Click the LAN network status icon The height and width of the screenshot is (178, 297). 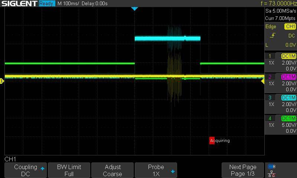point(272,174)
